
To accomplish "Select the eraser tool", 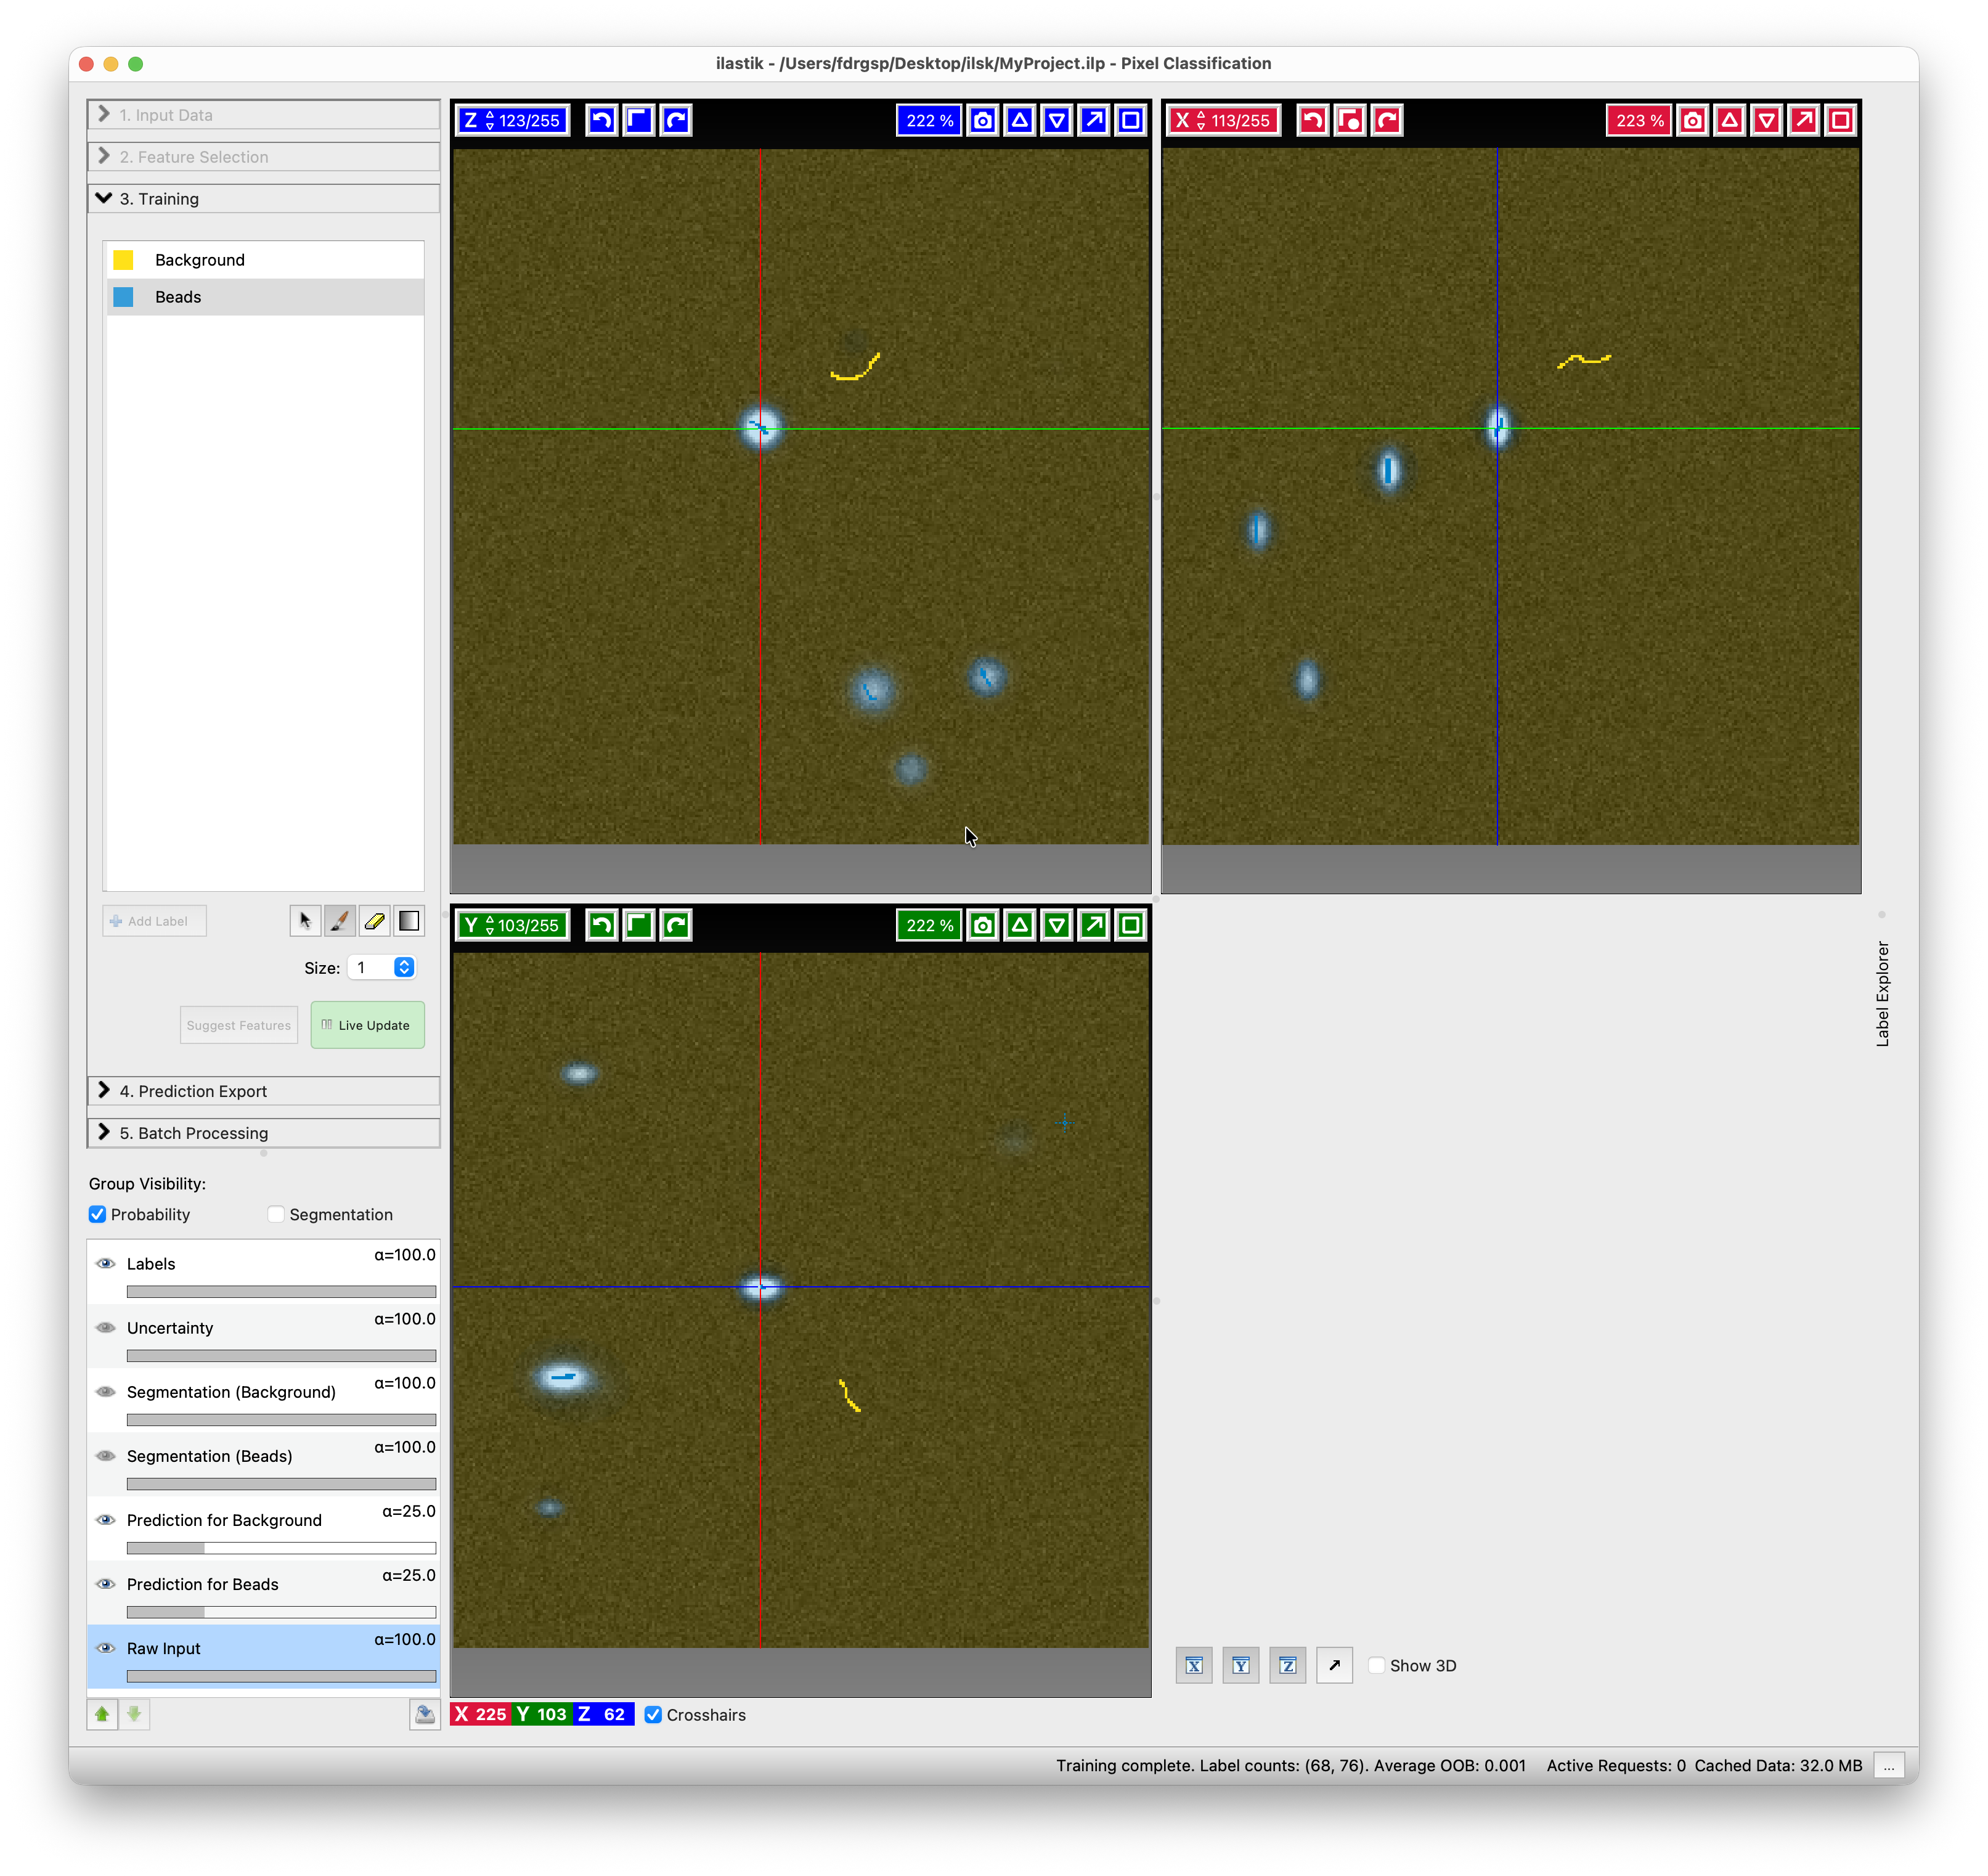I will pos(375,921).
